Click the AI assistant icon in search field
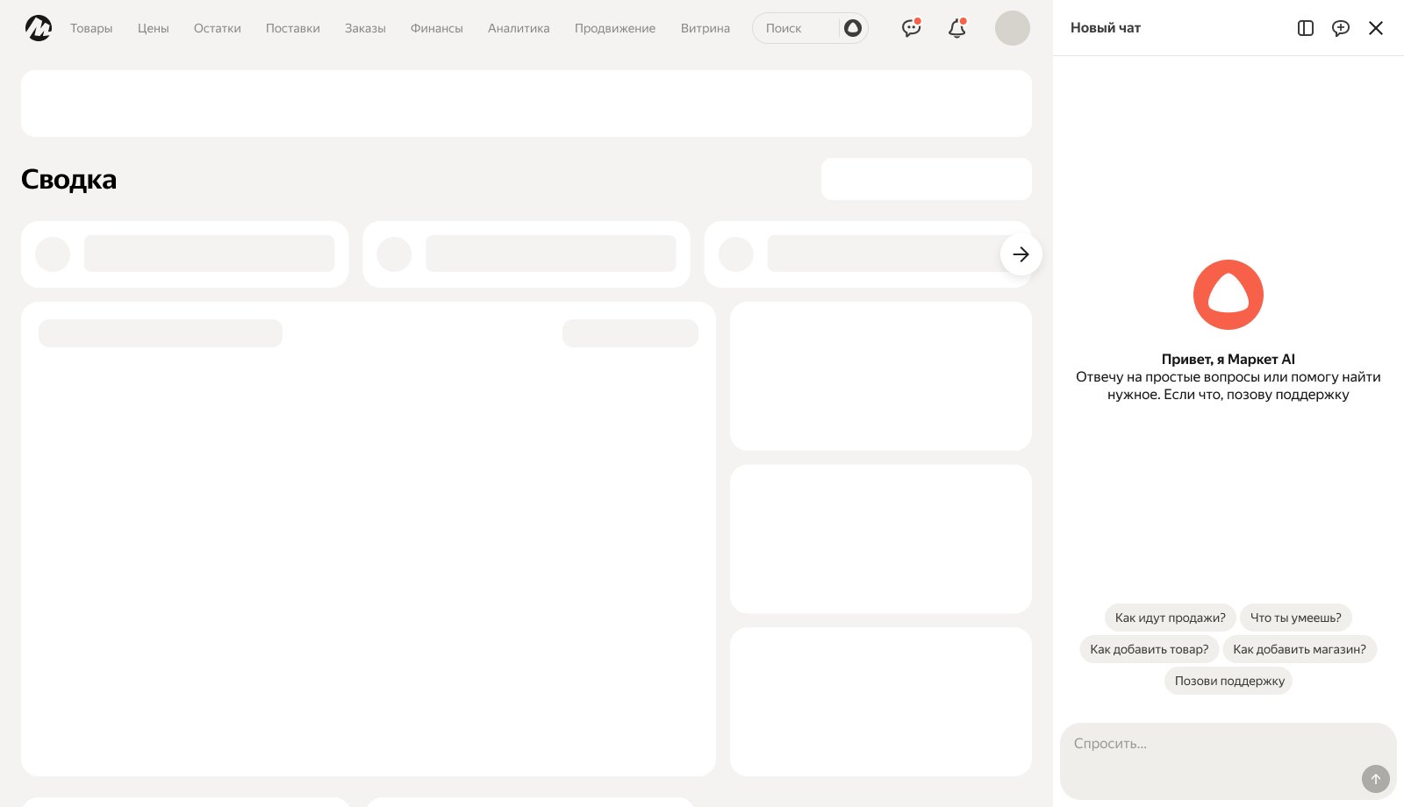 852,28
